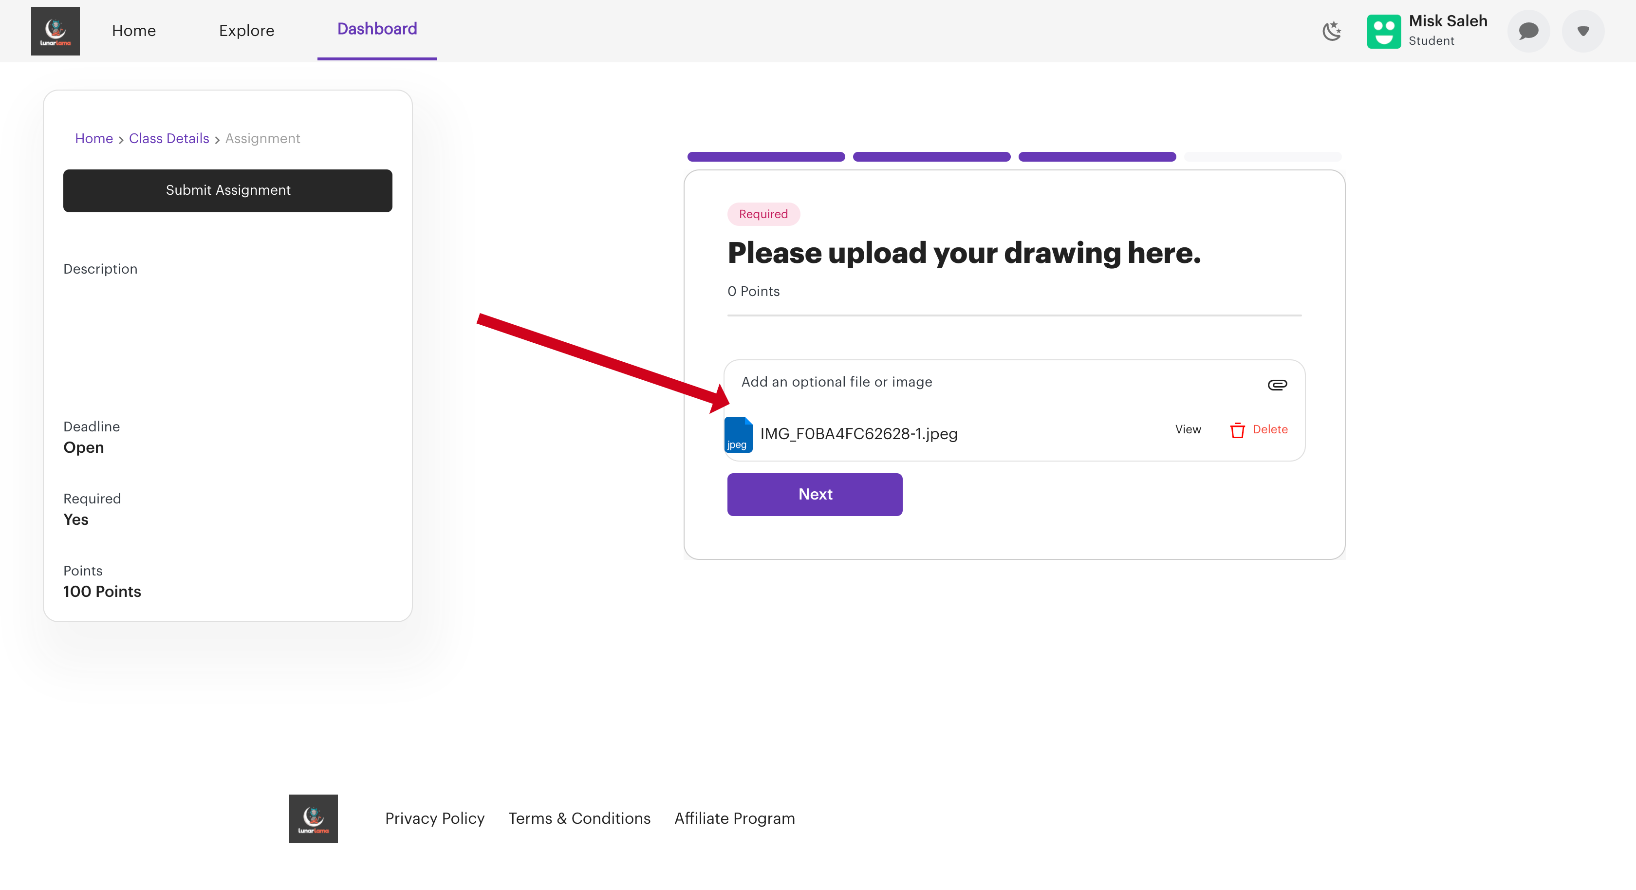Go to the Home nav tab
The height and width of the screenshot is (890, 1636).
[x=133, y=31]
